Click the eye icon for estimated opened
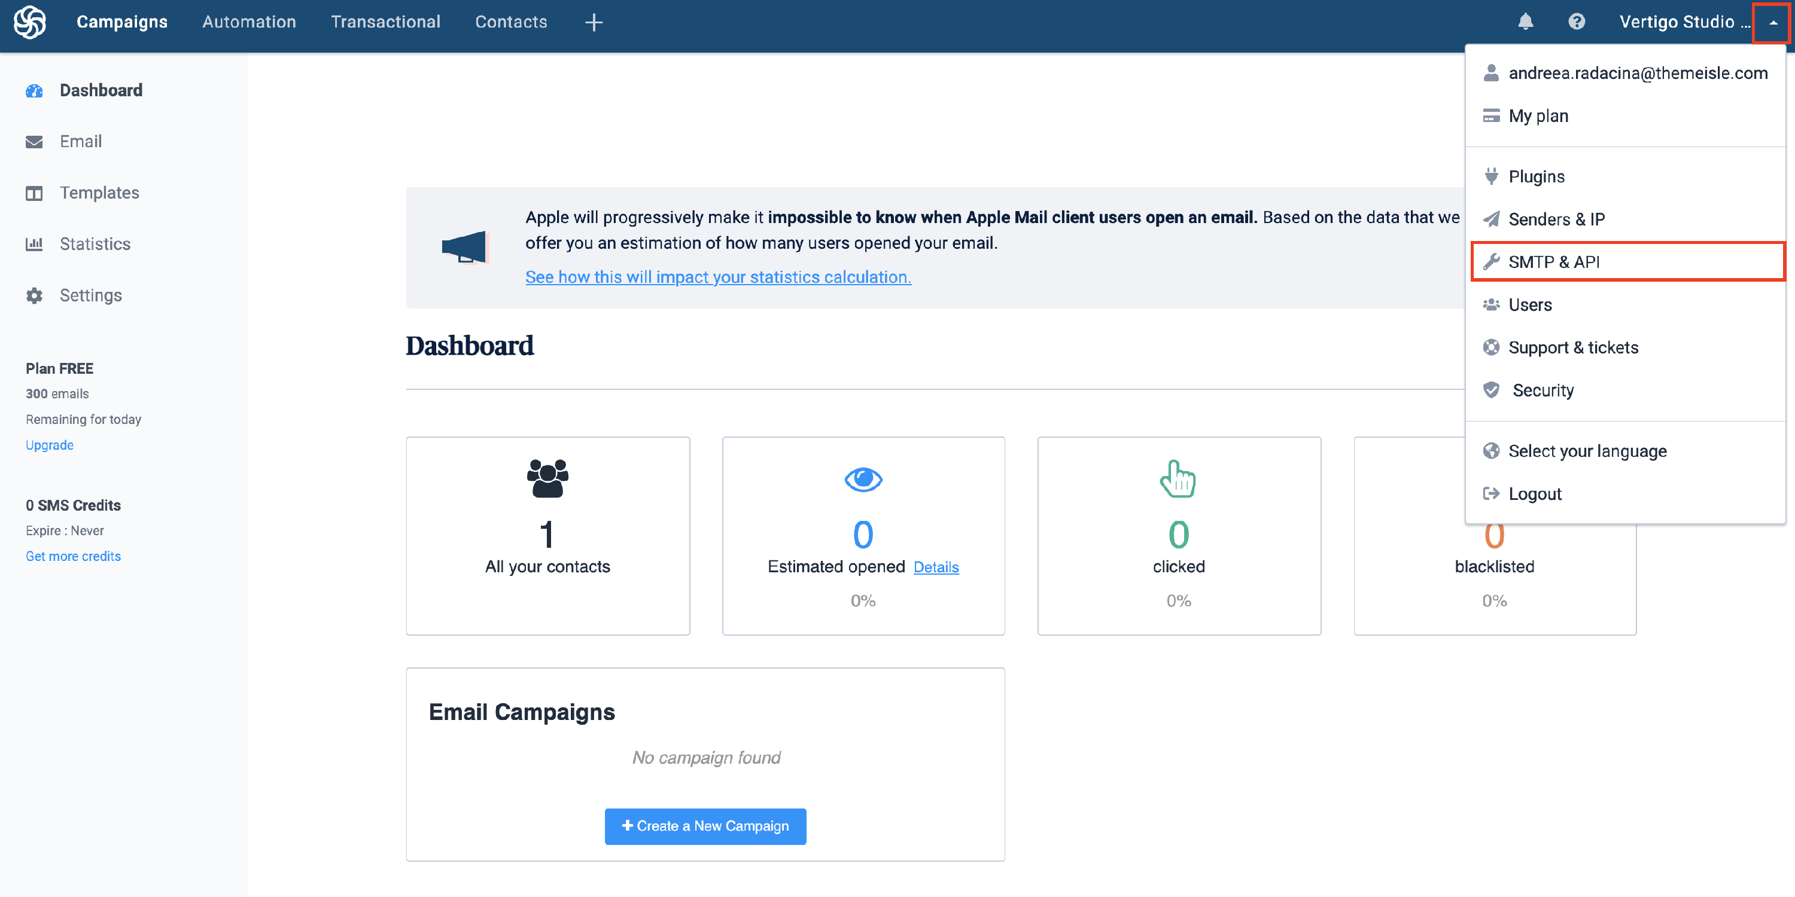 (x=863, y=479)
